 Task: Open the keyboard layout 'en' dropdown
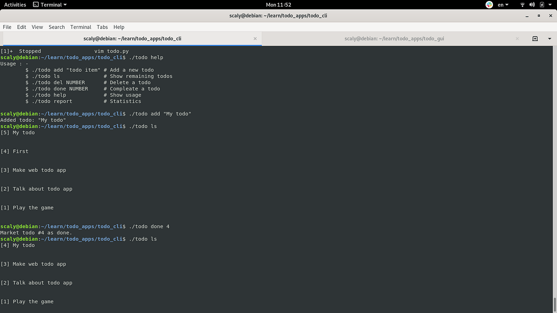coord(502,4)
